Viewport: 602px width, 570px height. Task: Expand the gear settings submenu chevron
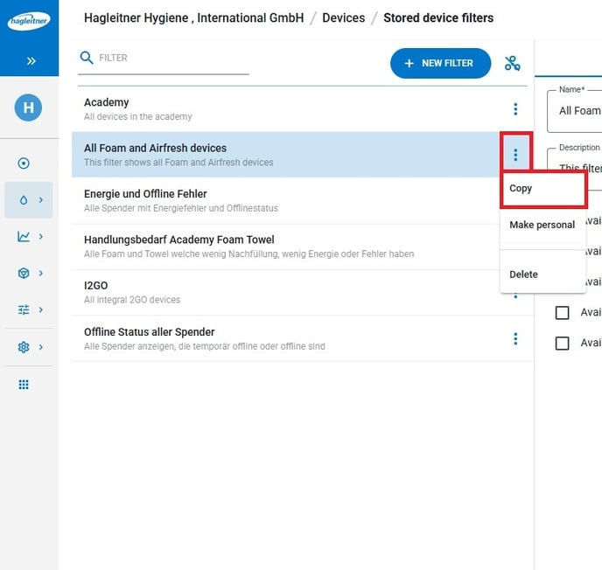[40, 347]
